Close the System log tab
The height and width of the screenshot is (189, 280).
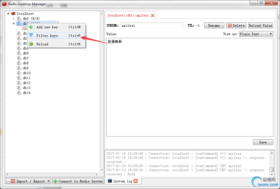pos(136,181)
